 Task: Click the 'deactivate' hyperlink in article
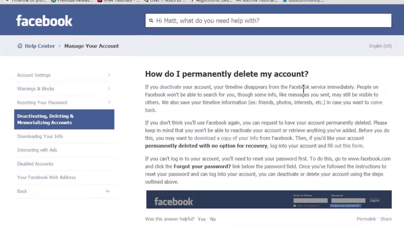tap(170, 87)
